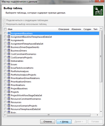Select the IssueTaskAssociations row text
105x126 pixels.
pos(22,68)
